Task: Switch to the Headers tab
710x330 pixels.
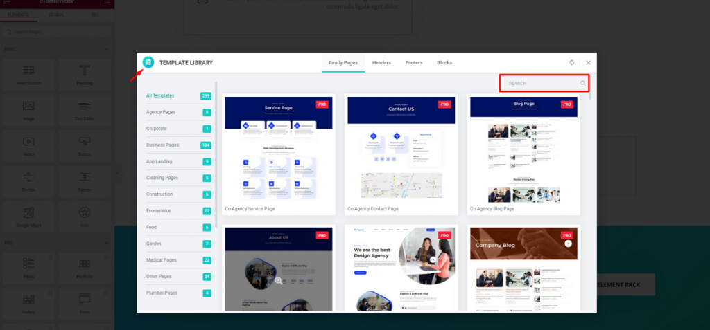Action: [381, 63]
